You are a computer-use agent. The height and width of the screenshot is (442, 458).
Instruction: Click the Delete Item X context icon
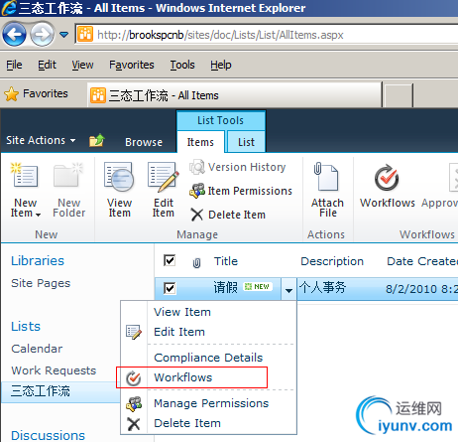134,424
